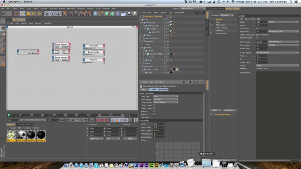This screenshot has height=169, width=301.
Task: Select the Chrome 2 material after Shiny Silver
Action: (x=31, y=136)
